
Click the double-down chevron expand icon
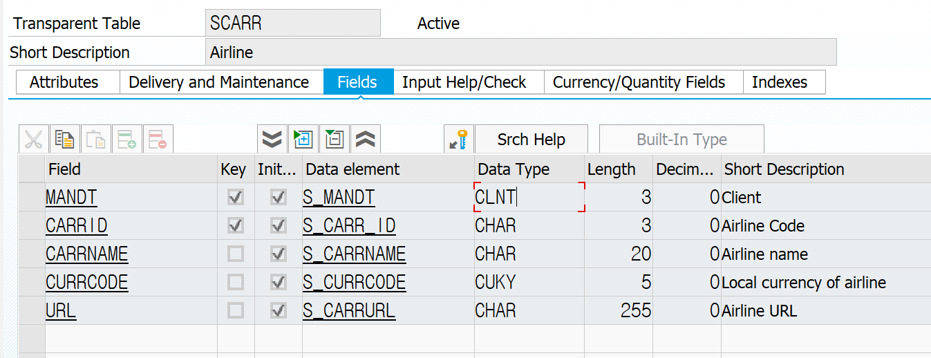[x=272, y=140]
